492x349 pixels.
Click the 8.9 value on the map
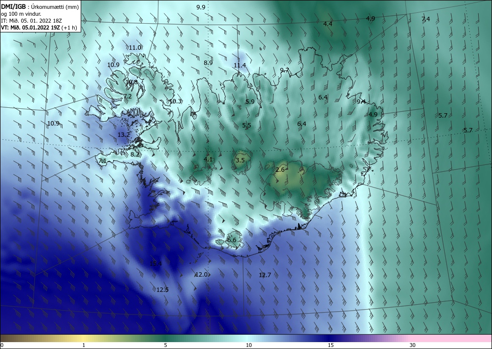208,63
